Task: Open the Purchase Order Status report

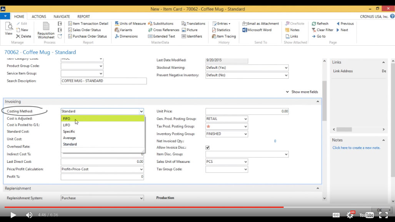Action: pos(87,36)
